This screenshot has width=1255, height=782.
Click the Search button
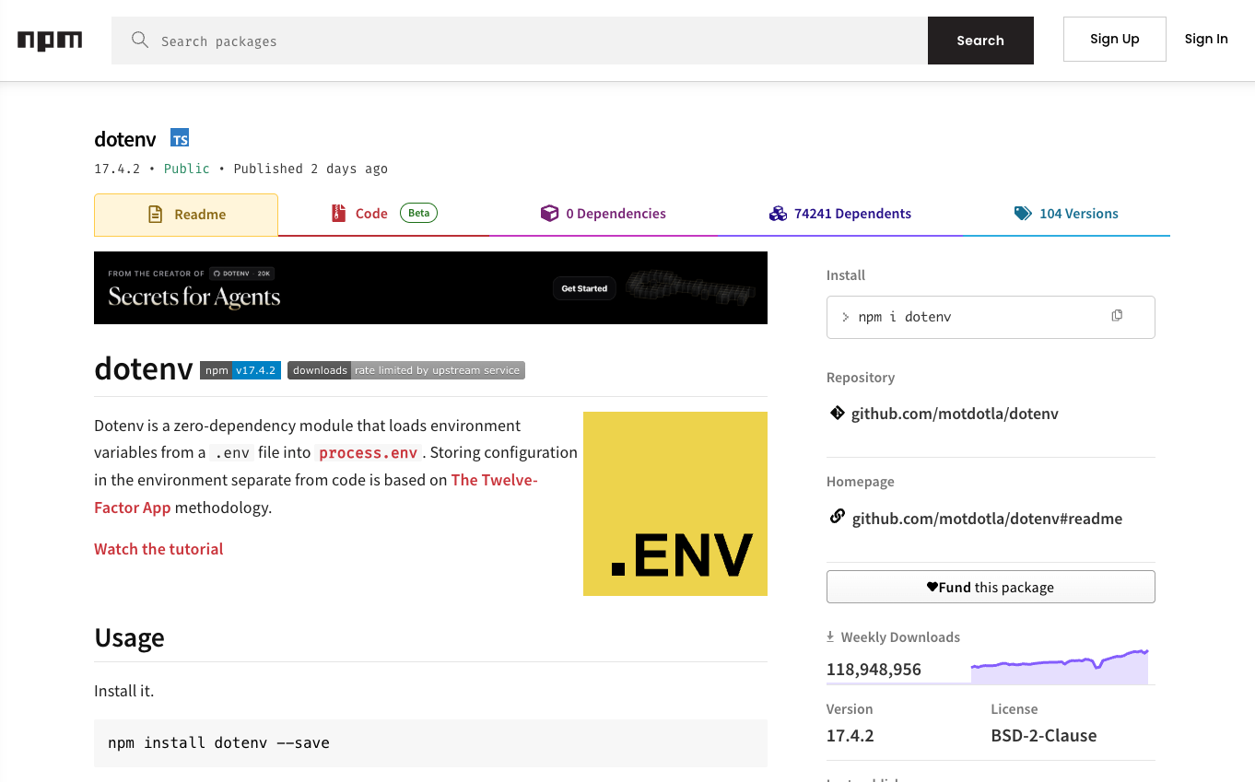pyautogui.click(x=980, y=41)
